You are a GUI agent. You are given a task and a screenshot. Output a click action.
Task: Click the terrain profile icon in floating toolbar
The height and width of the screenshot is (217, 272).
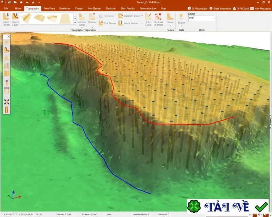(x=6, y=50)
